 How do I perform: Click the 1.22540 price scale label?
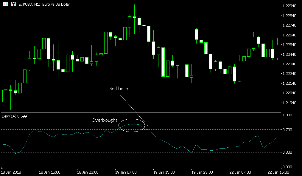coord(289,44)
